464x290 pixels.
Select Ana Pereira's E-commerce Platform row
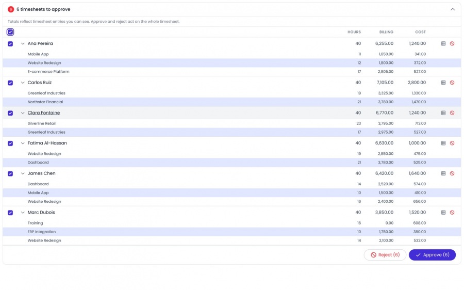point(231,72)
